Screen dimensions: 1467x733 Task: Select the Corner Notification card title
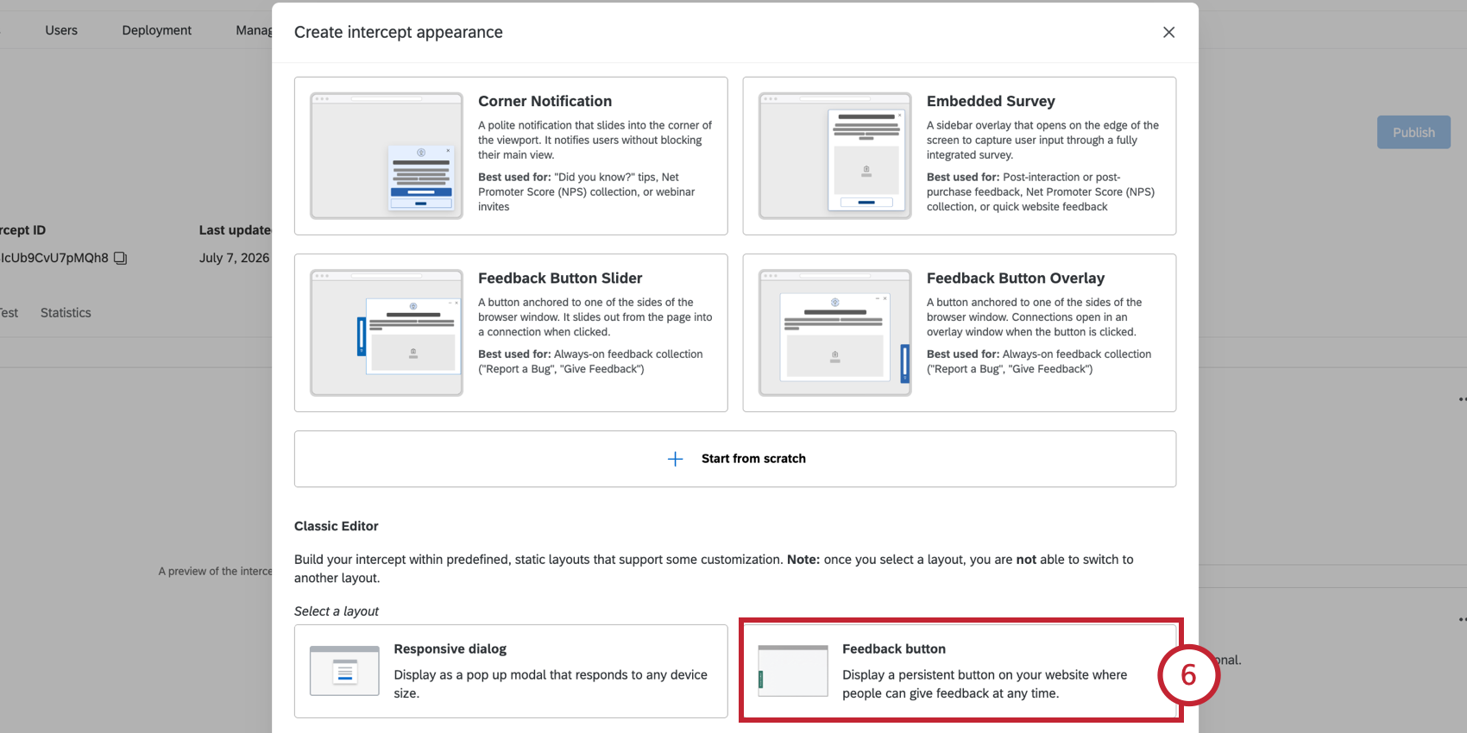pyautogui.click(x=545, y=101)
